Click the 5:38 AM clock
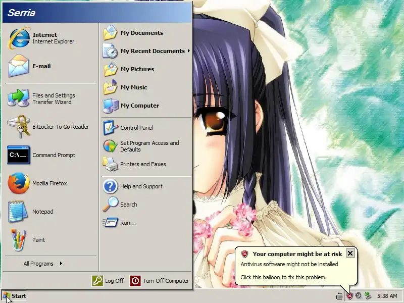The height and width of the screenshot is (303, 404). (x=387, y=296)
